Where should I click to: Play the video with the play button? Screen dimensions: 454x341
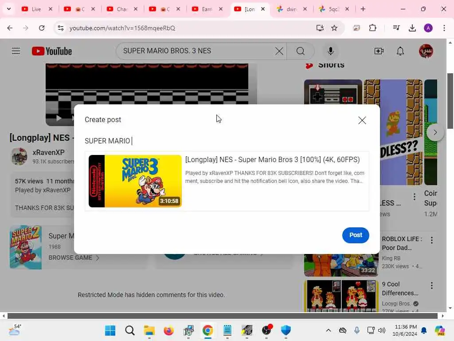(x=59, y=118)
